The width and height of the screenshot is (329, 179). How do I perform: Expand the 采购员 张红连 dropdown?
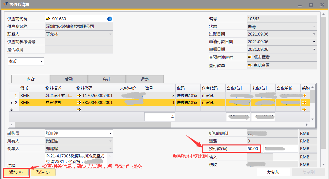[110, 133]
